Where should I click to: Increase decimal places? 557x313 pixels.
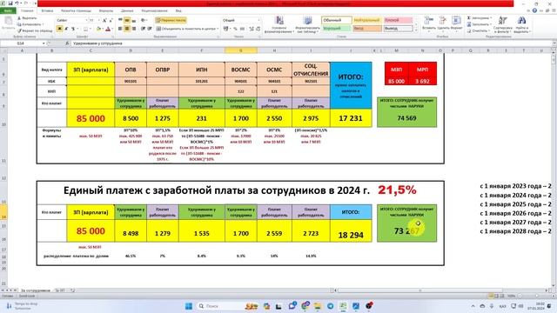pyautogui.click(x=252, y=29)
